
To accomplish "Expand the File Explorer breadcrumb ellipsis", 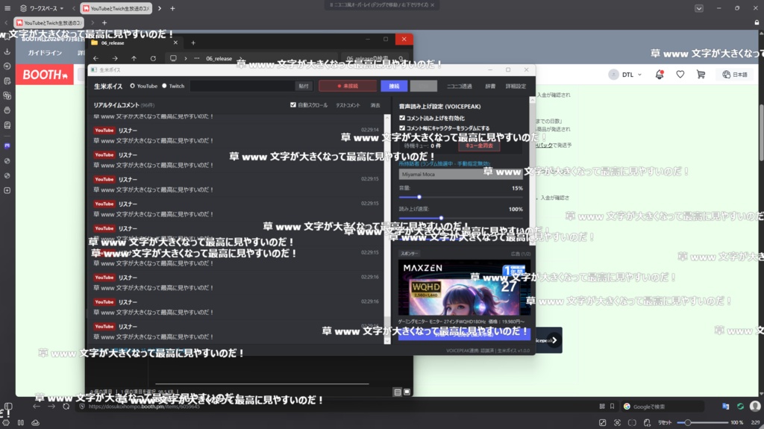I will point(197,58).
